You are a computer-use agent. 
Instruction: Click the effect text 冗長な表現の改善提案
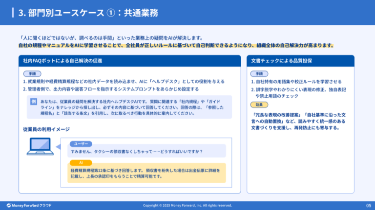coord(298,121)
